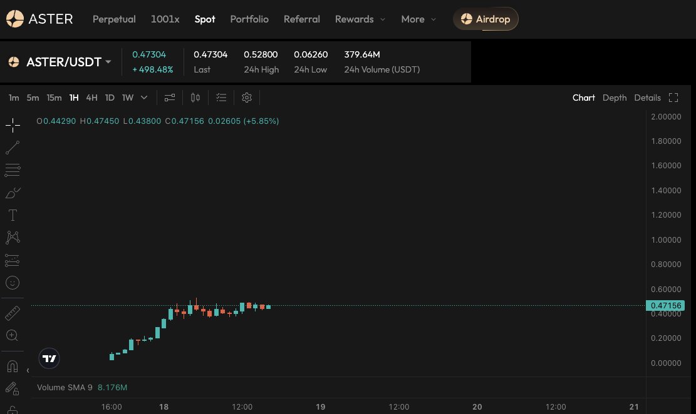Select the ruler measure tool
The image size is (696, 414).
13,313
